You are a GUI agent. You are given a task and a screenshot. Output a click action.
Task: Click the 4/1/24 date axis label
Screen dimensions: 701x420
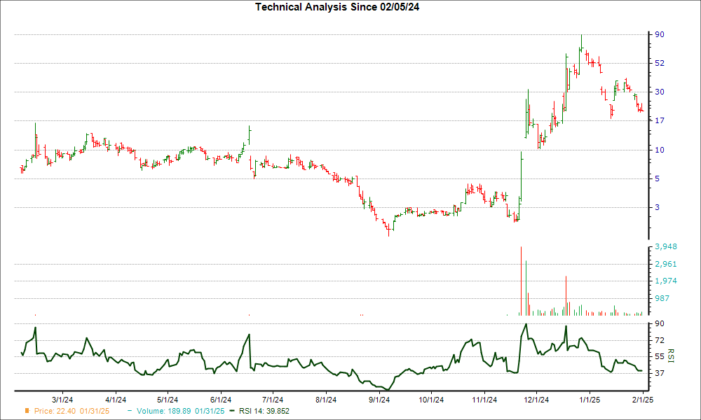116,400
